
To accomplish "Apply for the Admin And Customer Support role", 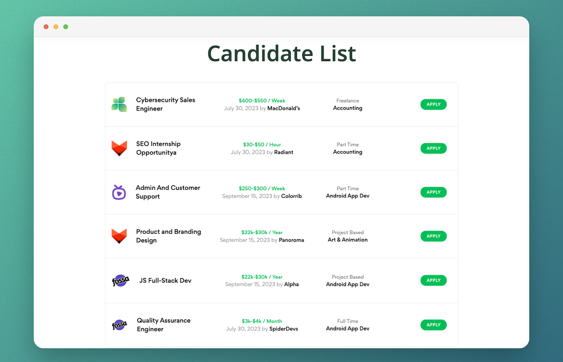I will tap(433, 192).
